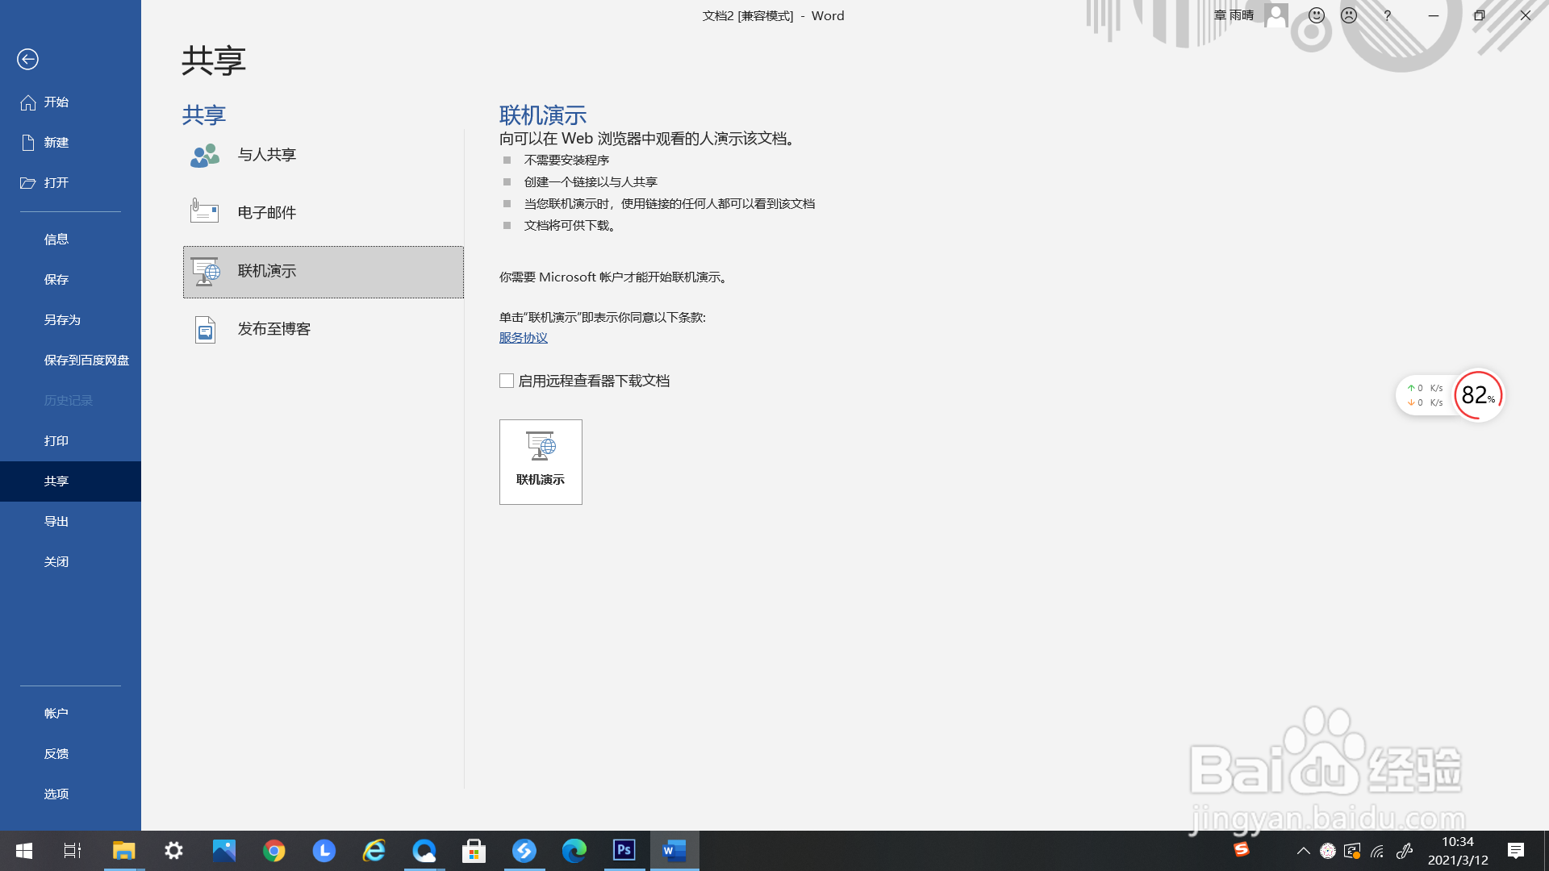Viewport: 1549px width, 871px height.
Task: Select 保存到百度网盘
Action: tap(70, 360)
